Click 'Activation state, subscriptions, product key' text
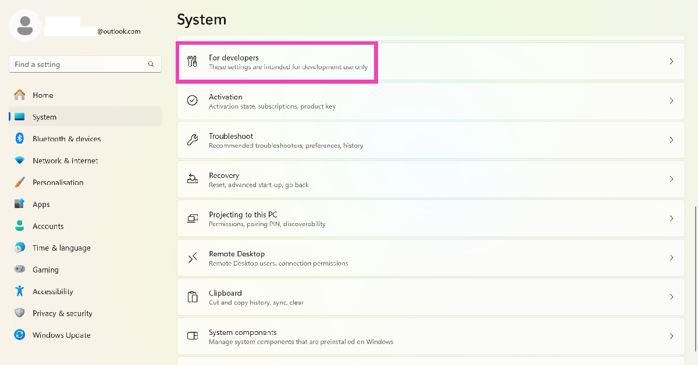 pos(272,106)
